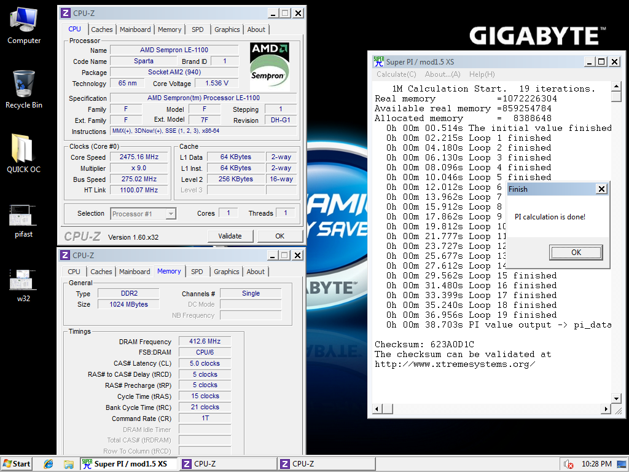Switch to Super PI taskbar button
Screen dimensions: 629x472
129,464
